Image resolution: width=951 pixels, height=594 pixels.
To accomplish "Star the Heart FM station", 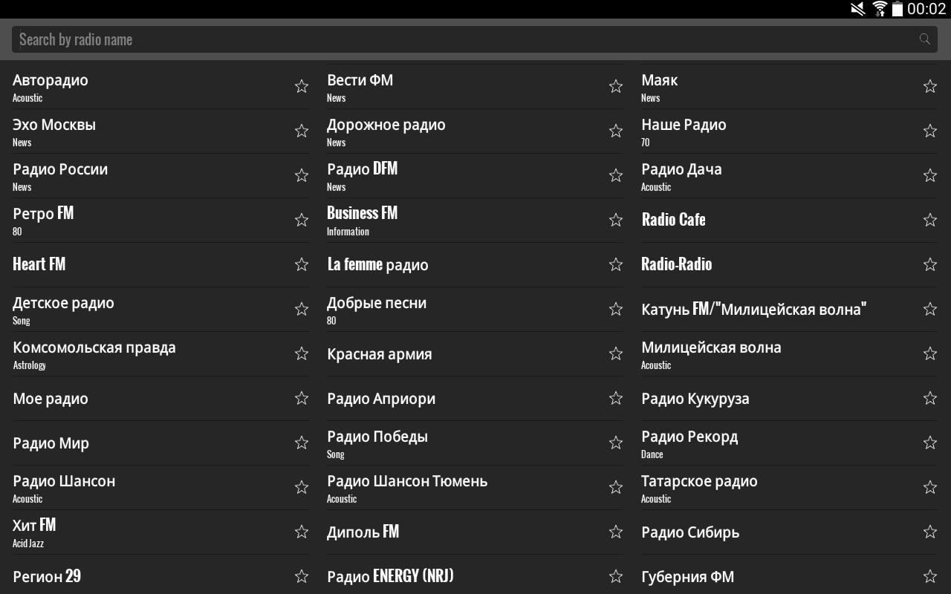I will coord(302,264).
